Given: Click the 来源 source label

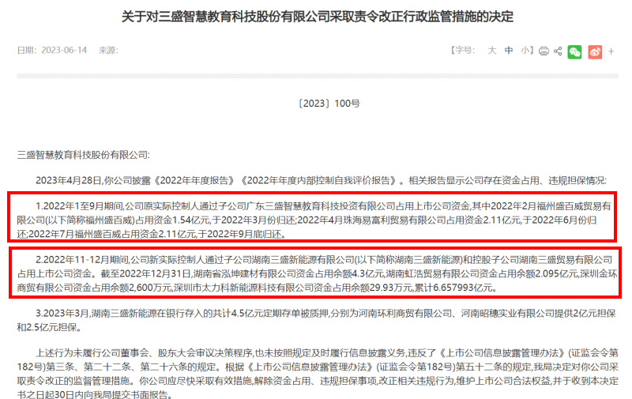Looking at the screenshot, I should (108, 51).
